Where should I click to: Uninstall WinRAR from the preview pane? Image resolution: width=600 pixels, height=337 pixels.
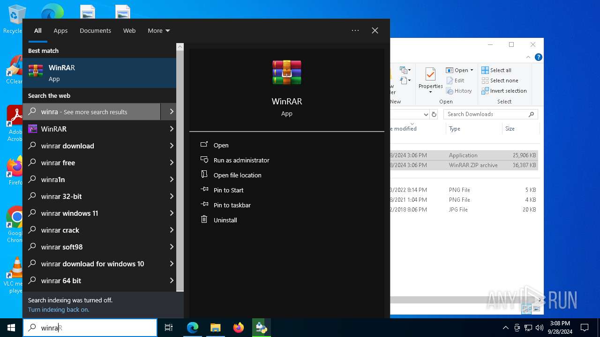[x=225, y=220]
